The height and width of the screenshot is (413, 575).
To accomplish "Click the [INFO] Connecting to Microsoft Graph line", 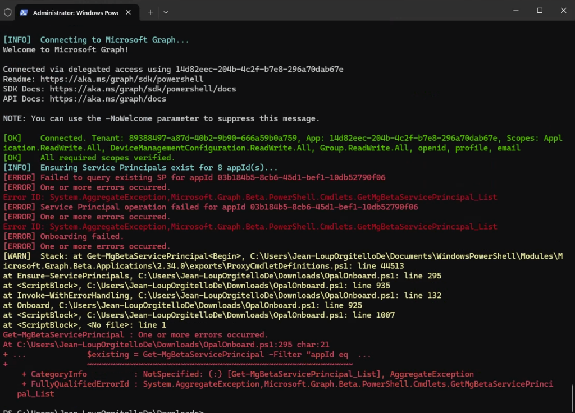I will [x=97, y=40].
